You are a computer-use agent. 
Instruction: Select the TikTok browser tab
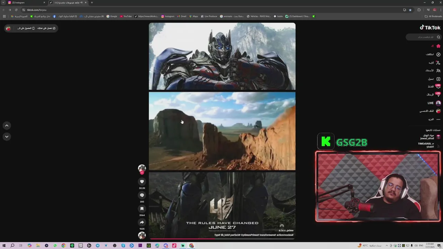point(67,2)
